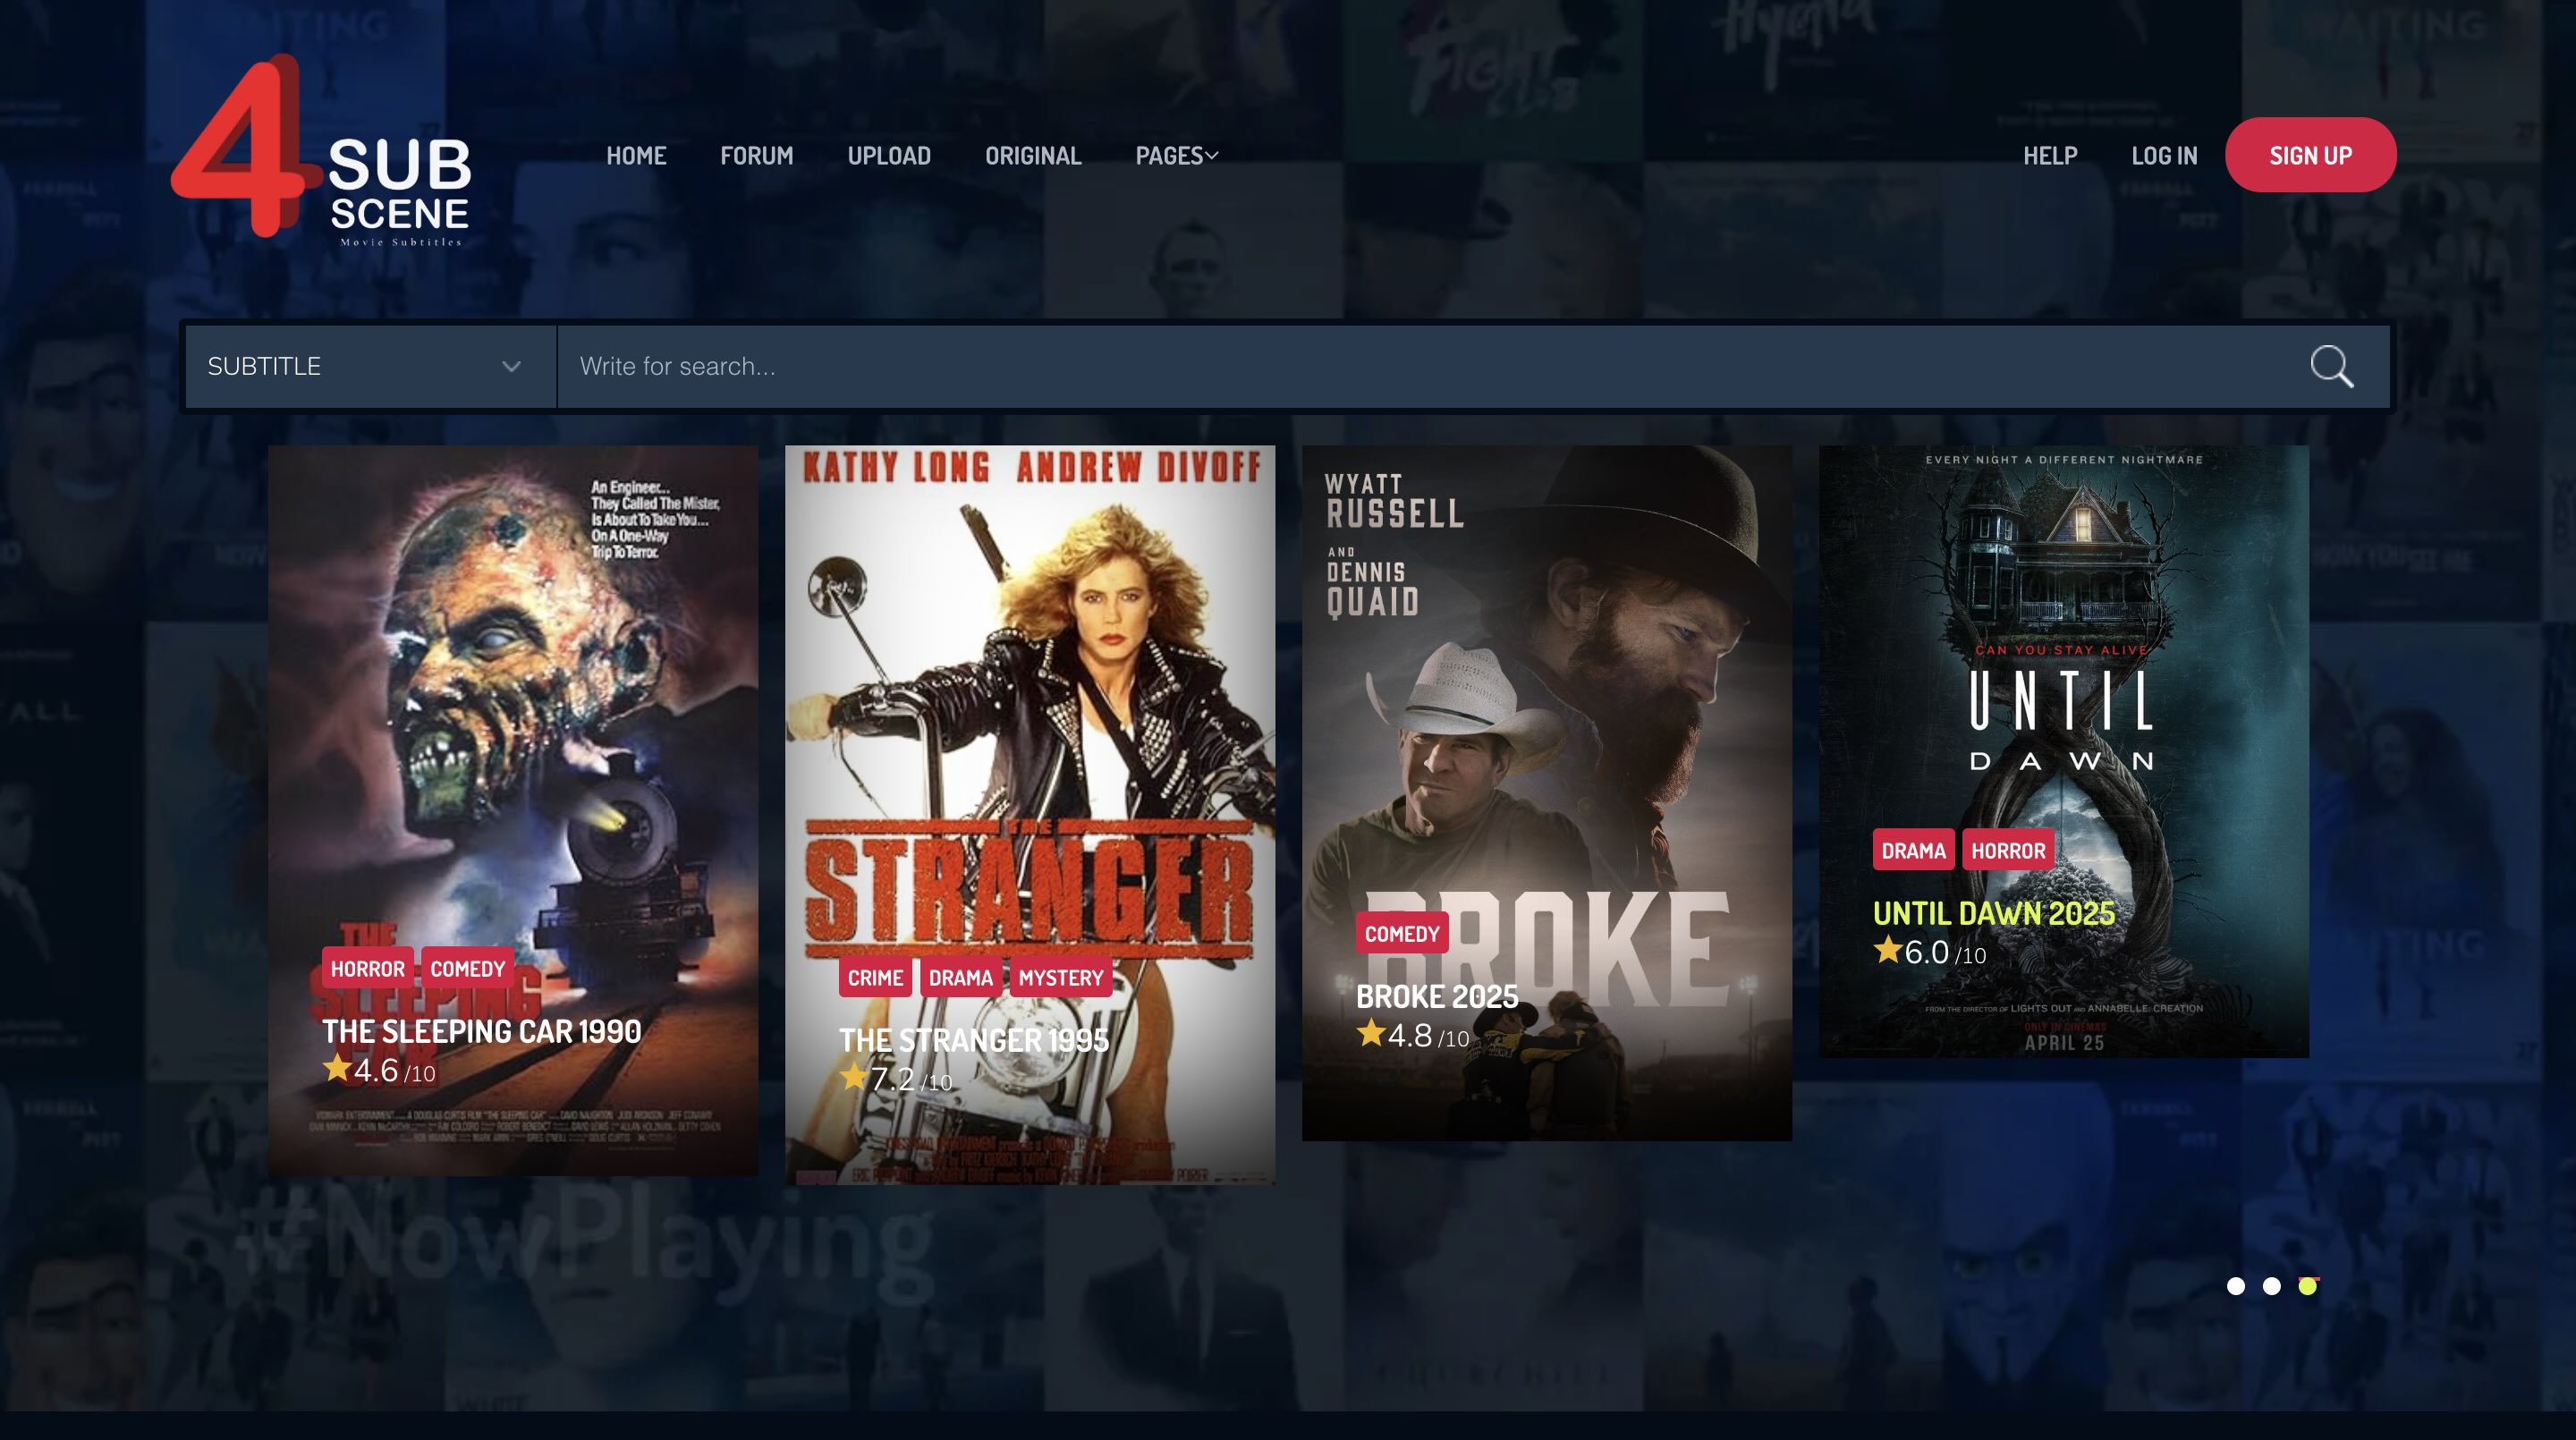Open the Until Dawn 2025 poster
This screenshot has width=2576, height=1440.
pyautogui.click(x=2064, y=751)
